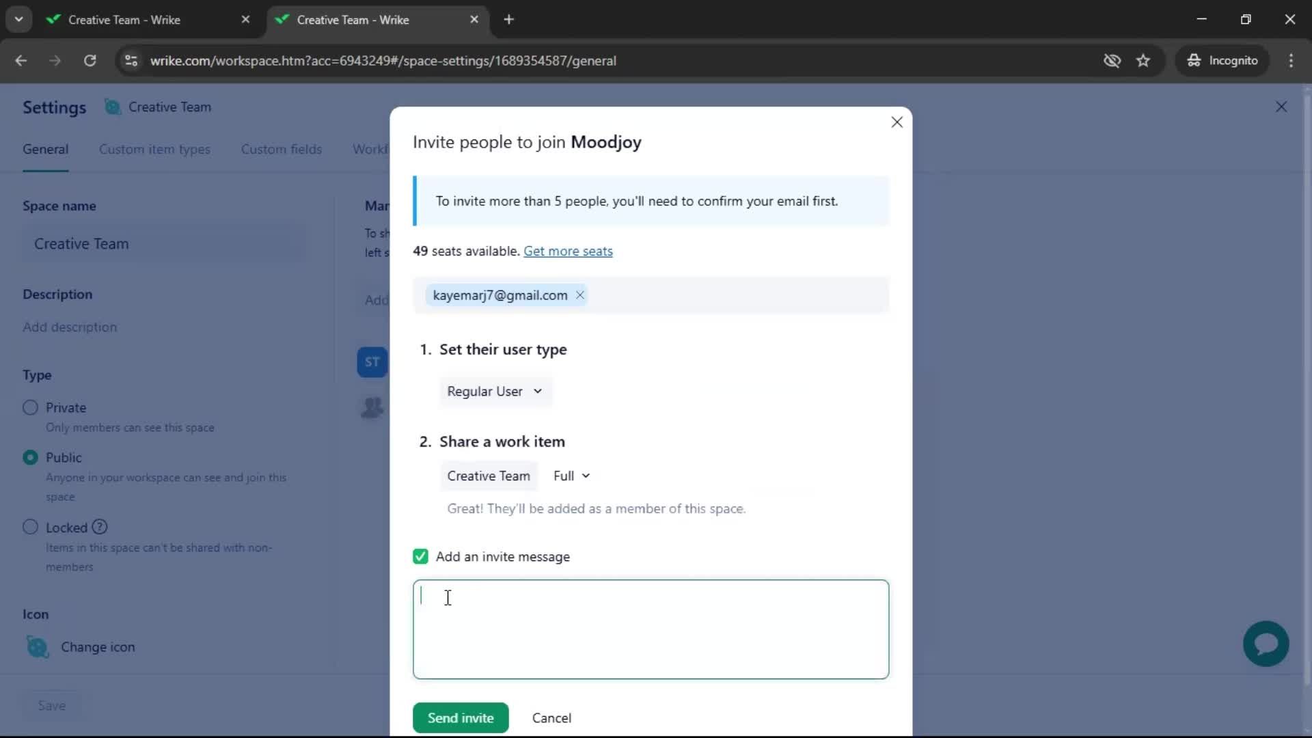Open a new browser tab
The height and width of the screenshot is (738, 1312).
(x=508, y=20)
